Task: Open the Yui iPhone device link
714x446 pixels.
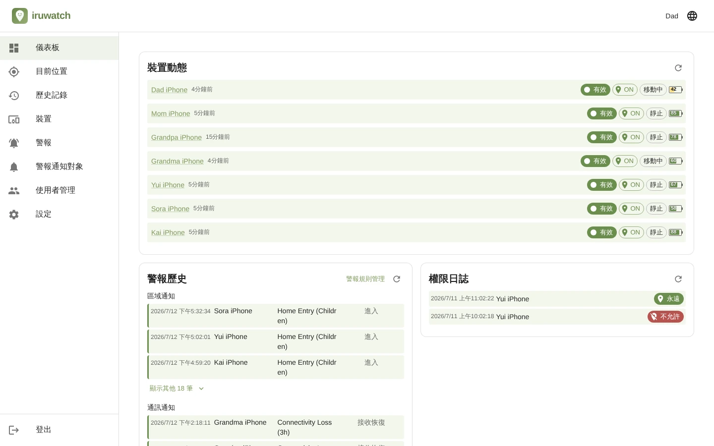Action: coord(168,185)
